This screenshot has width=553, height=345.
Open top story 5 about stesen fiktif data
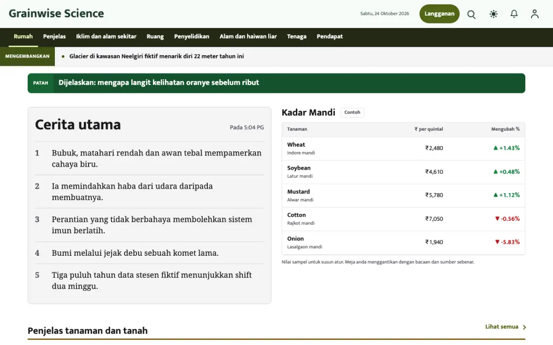152,281
